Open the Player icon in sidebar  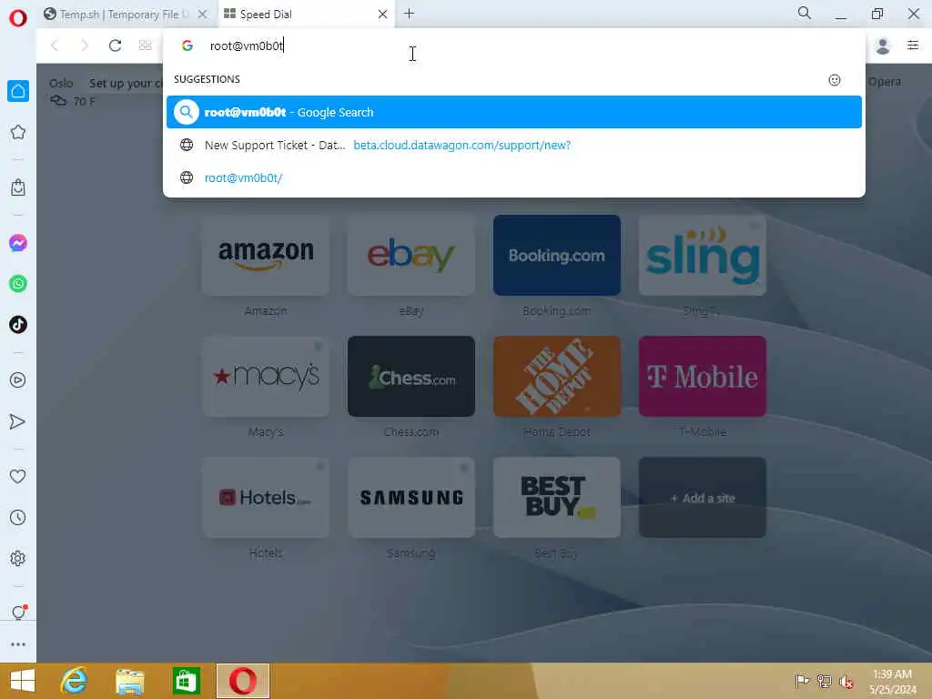18,380
